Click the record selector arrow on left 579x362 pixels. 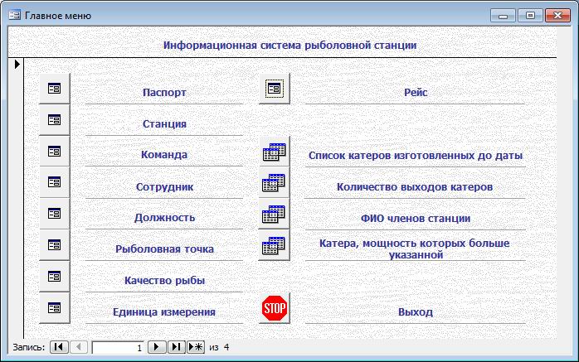16,64
